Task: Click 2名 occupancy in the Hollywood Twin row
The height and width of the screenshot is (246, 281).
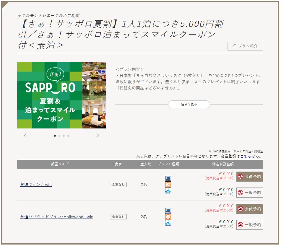Action: coord(144,217)
